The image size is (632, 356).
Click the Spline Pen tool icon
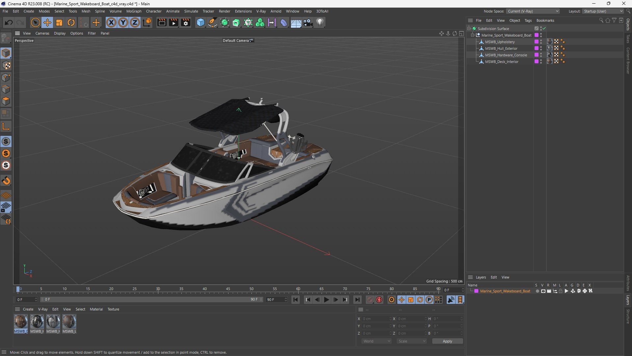point(213,22)
